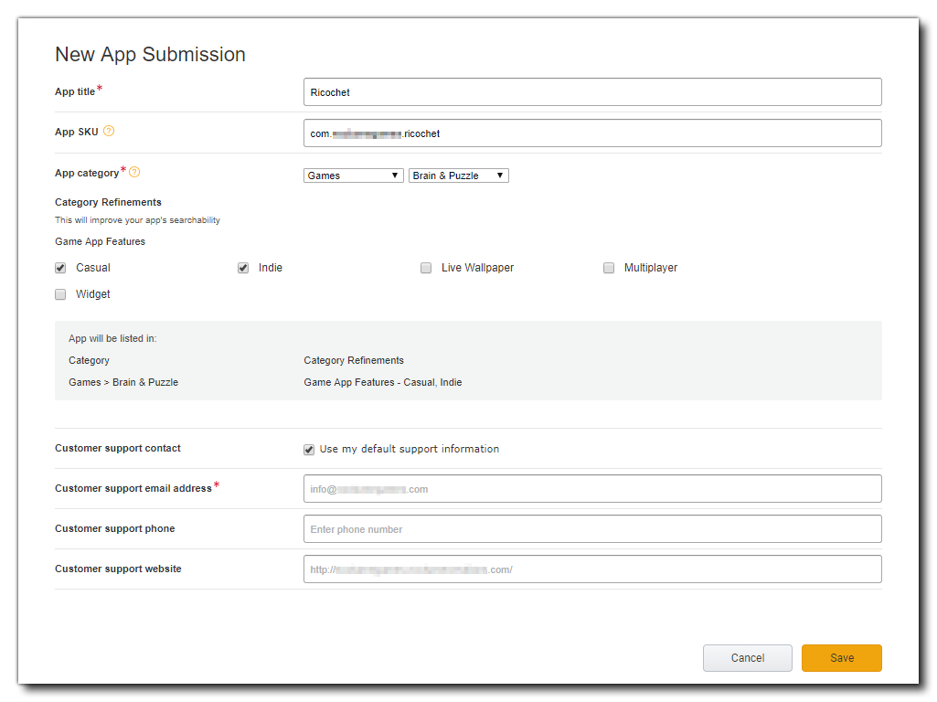
Task: Focus the App title field
Action: coord(592,92)
